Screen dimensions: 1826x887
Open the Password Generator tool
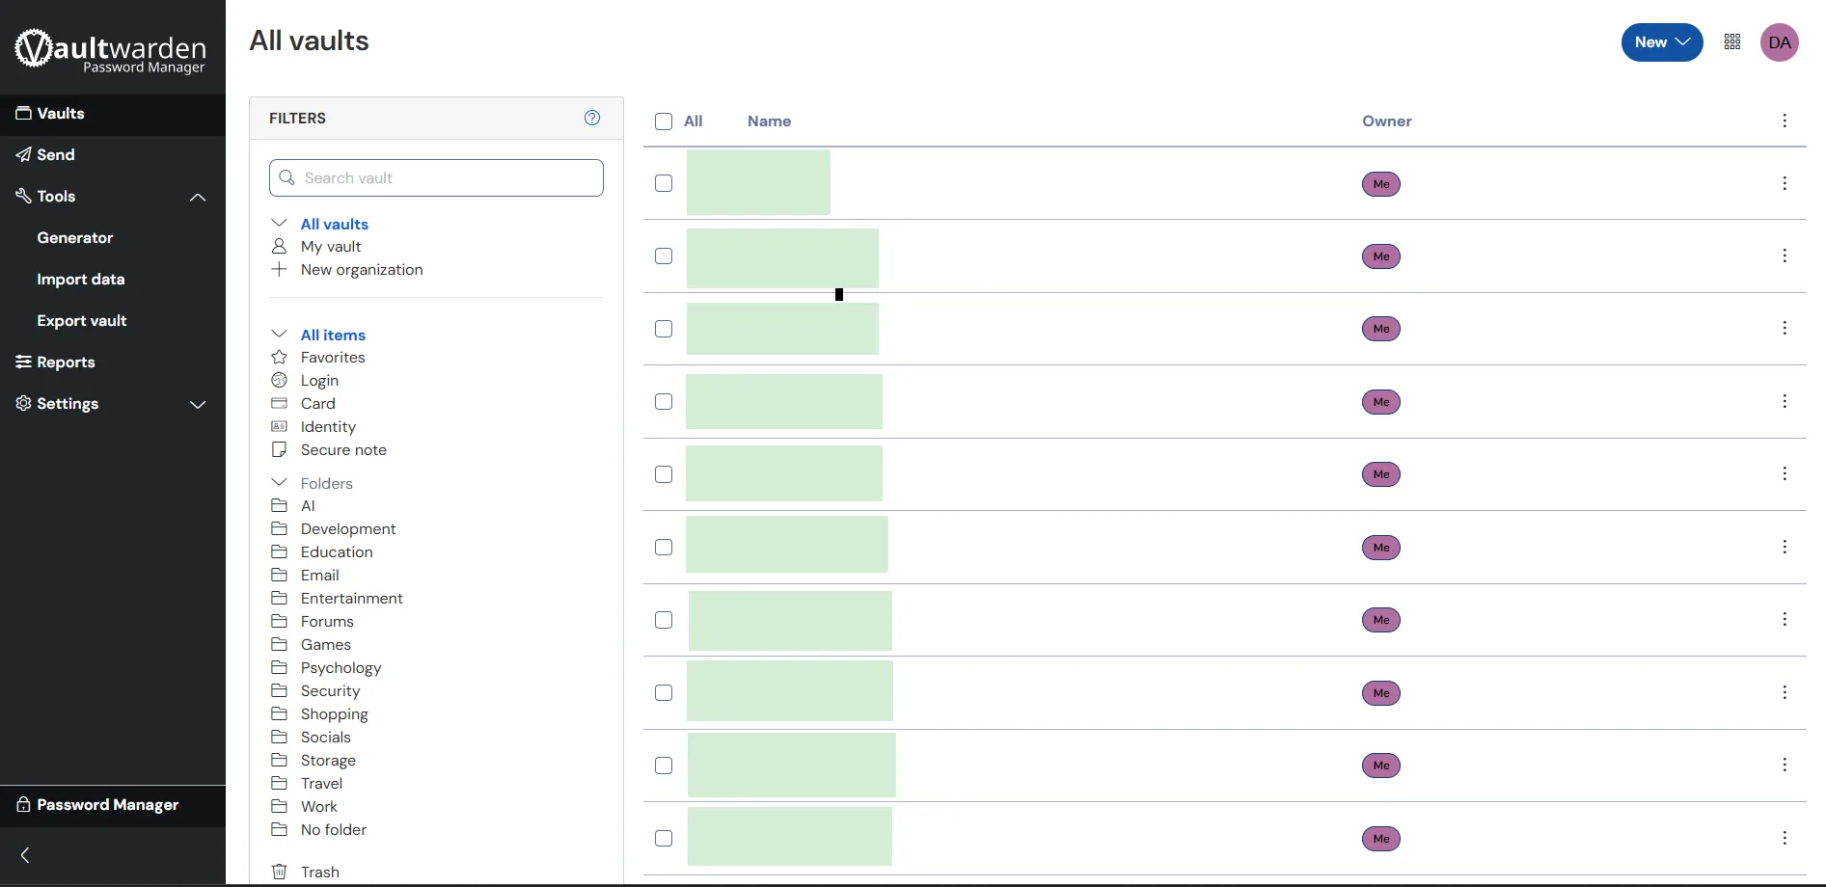(x=75, y=238)
